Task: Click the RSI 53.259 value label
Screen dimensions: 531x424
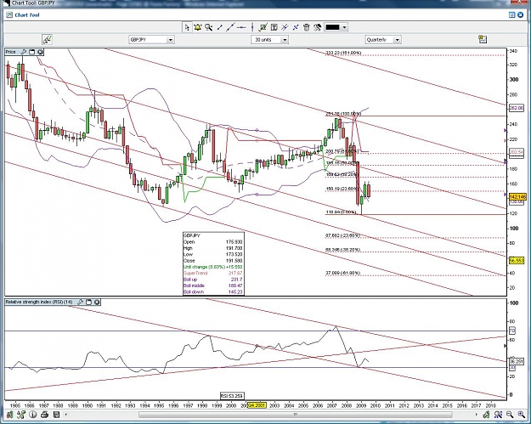Action: point(232,396)
